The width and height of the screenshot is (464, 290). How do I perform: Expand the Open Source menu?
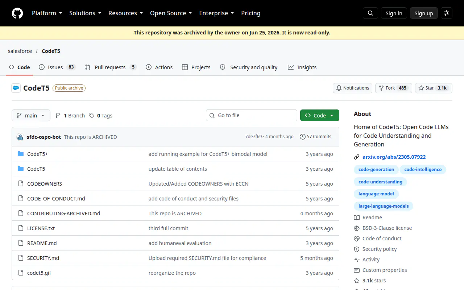[172, 13]
